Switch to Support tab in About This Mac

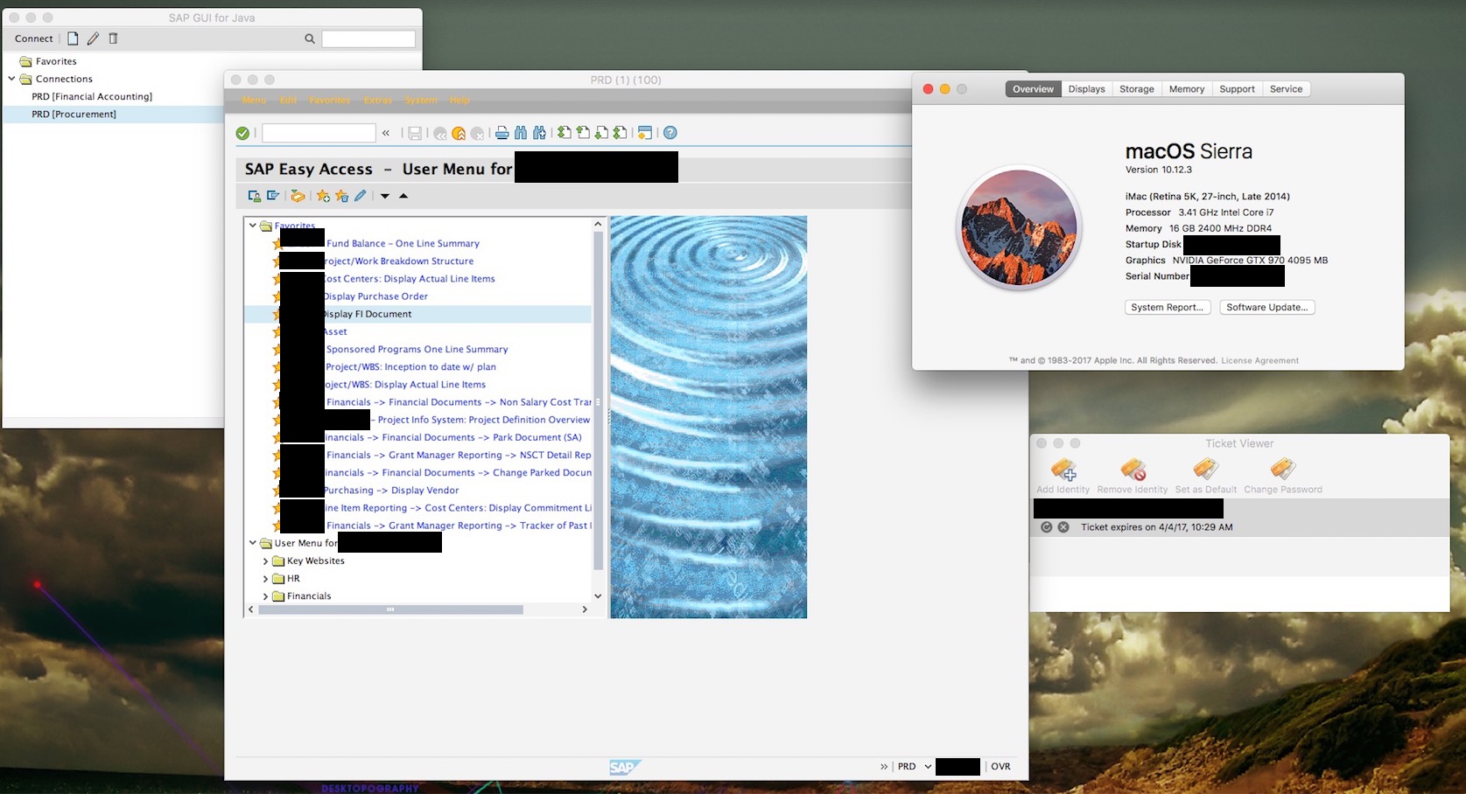(1238, 89)
